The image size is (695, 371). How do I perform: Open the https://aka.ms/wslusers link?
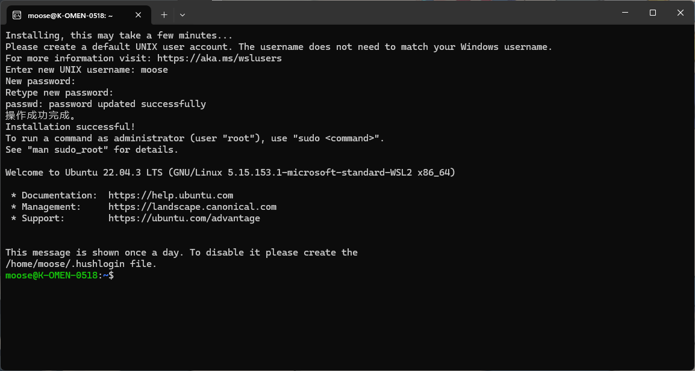(219, 58)
